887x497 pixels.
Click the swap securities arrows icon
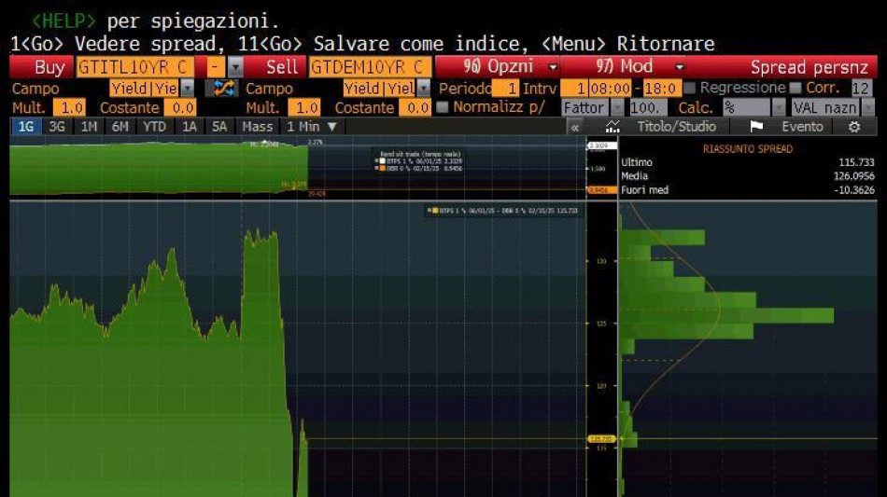click(222, 88)
